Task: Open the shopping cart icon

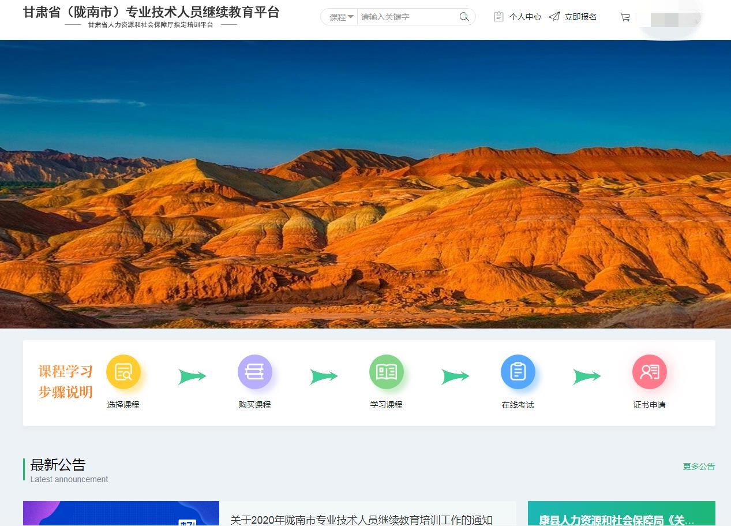Action: [x=625, y=17]
